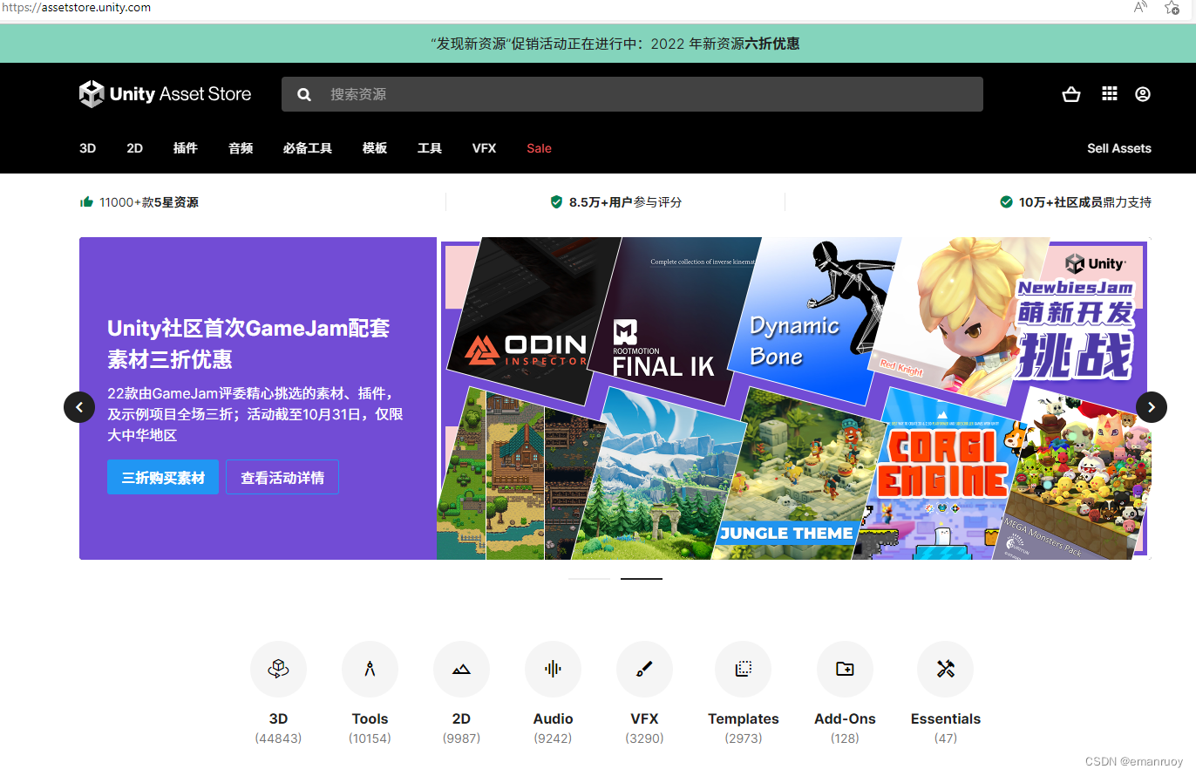Image resolution: width=1196 pixels, height=776 pixels.
Task: Open the 插件 nav menu
Action: point(186,148)
